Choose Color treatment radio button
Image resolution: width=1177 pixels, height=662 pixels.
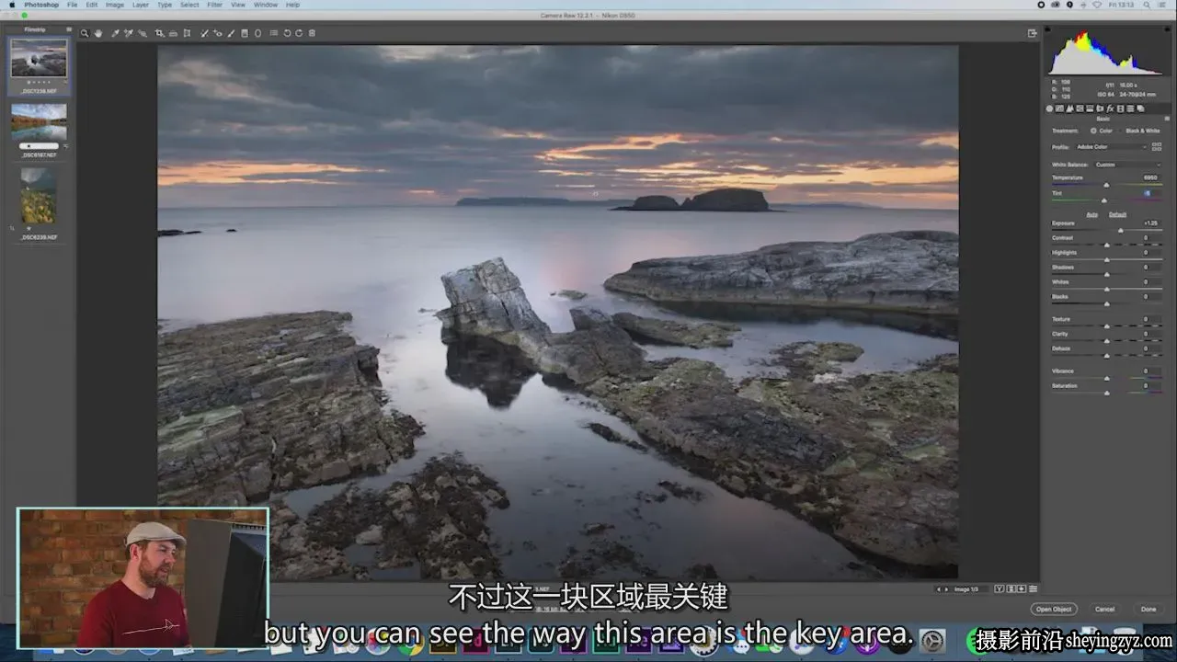[1093, 131]
